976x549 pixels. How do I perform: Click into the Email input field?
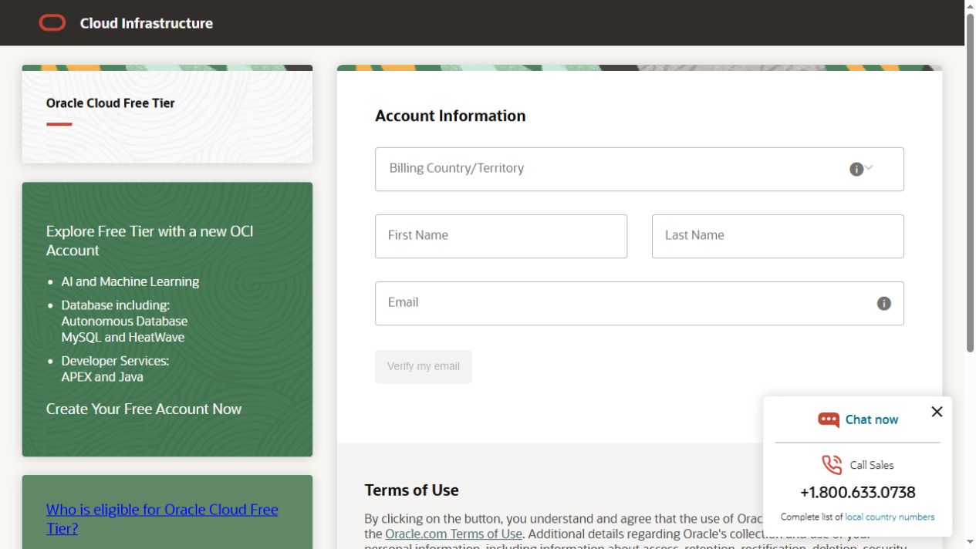point(639,303)
